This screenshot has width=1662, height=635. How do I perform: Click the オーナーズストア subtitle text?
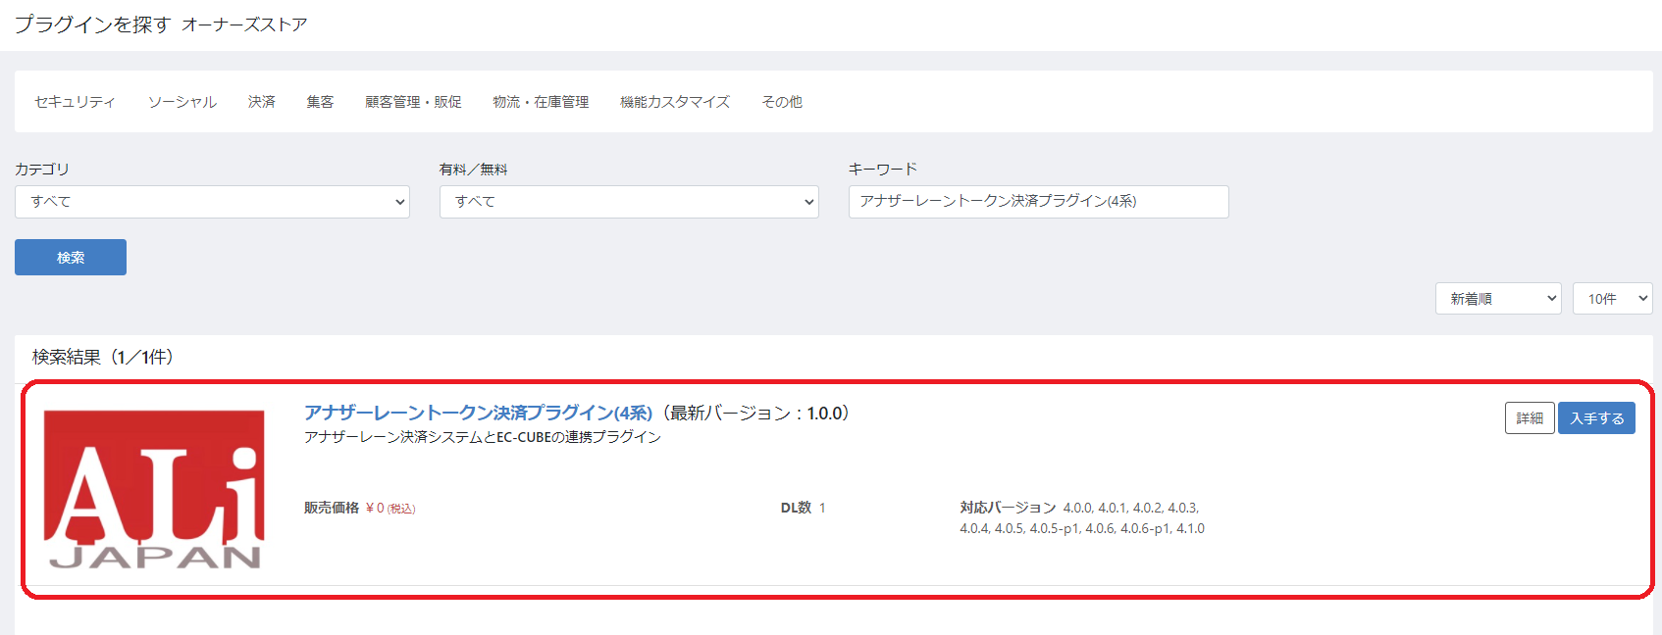coord(244,24)
